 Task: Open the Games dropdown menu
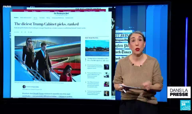tap(102, 11)
